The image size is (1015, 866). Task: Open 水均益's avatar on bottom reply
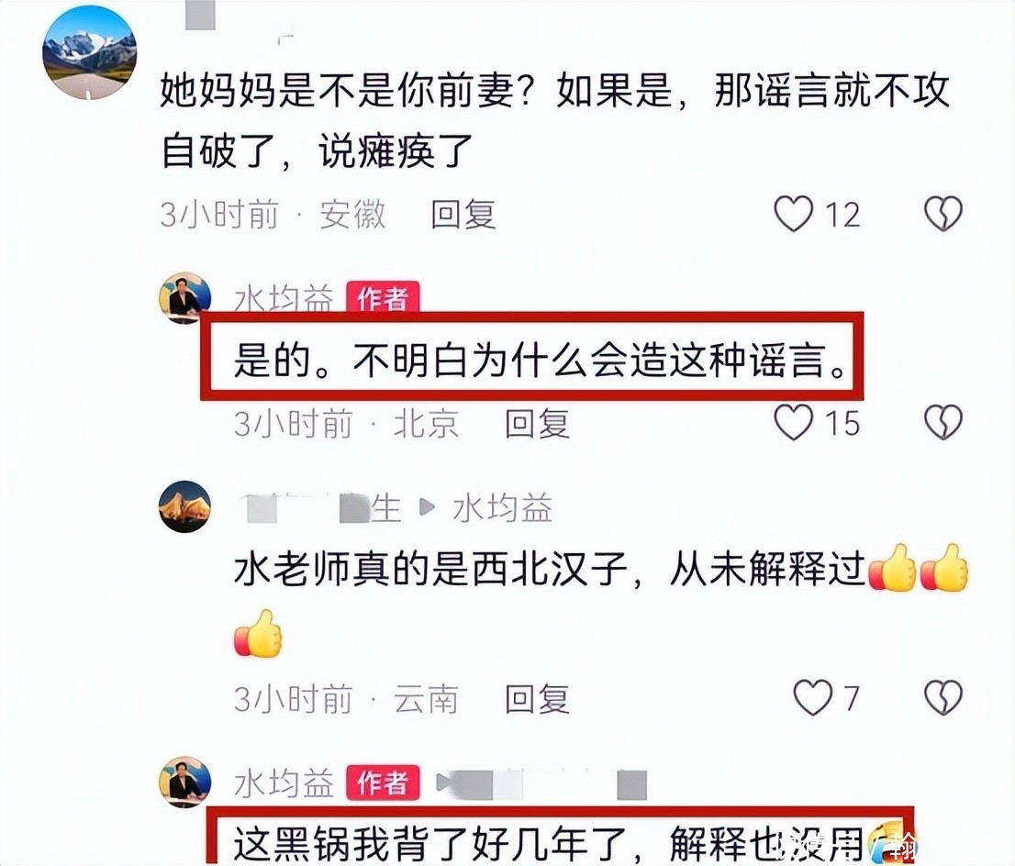185,782
